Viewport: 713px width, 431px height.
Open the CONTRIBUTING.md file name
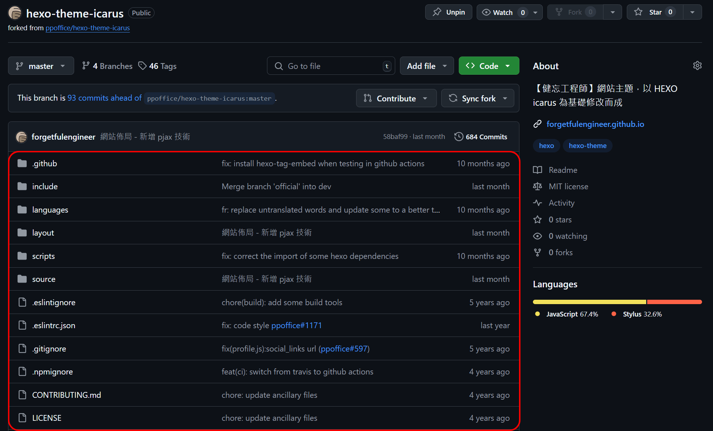coord(66,395)
